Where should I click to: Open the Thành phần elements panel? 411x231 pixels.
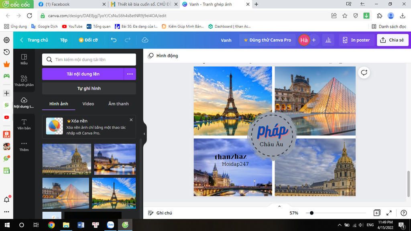point(24,81)
